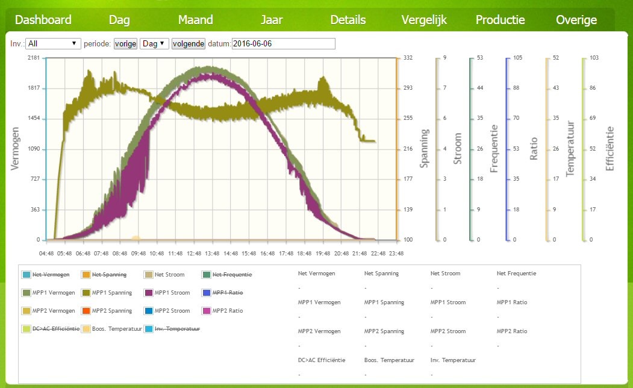
Task: Click the 332 Spanning axis maximum
Action: click(x=408, y=58)
